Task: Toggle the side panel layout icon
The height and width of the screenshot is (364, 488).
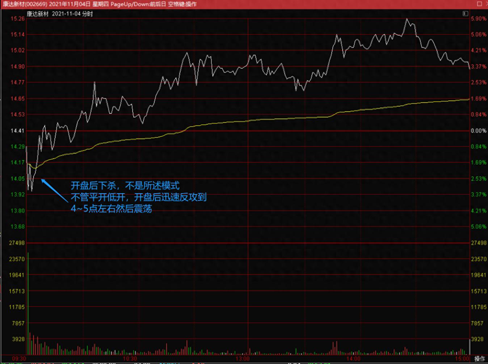Action: pyautogui.click(x=465, y=13)
